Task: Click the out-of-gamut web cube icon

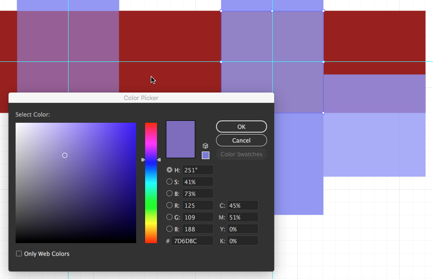Action: pyautogui.click(x=206, y=146)
